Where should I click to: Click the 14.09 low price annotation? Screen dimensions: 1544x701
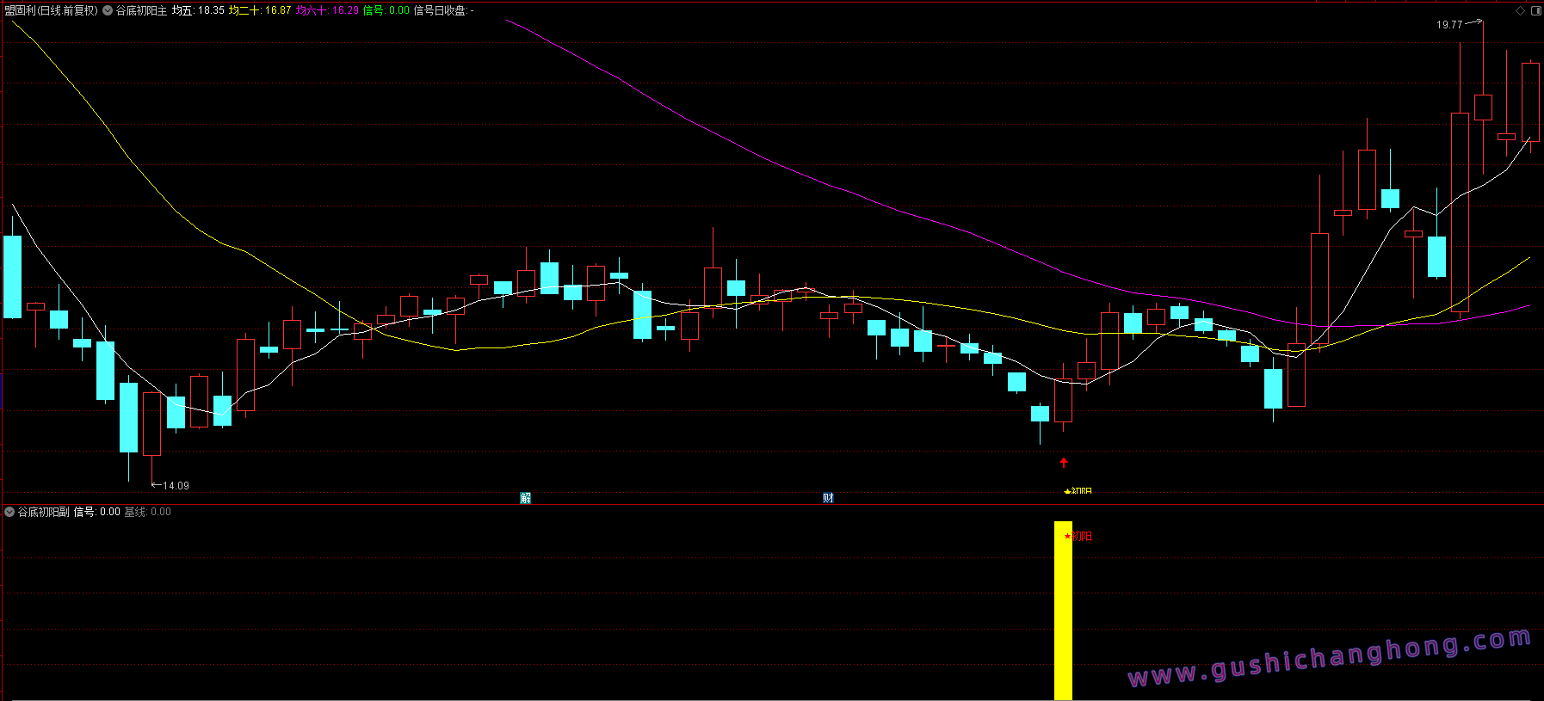(x=176, y=486)
